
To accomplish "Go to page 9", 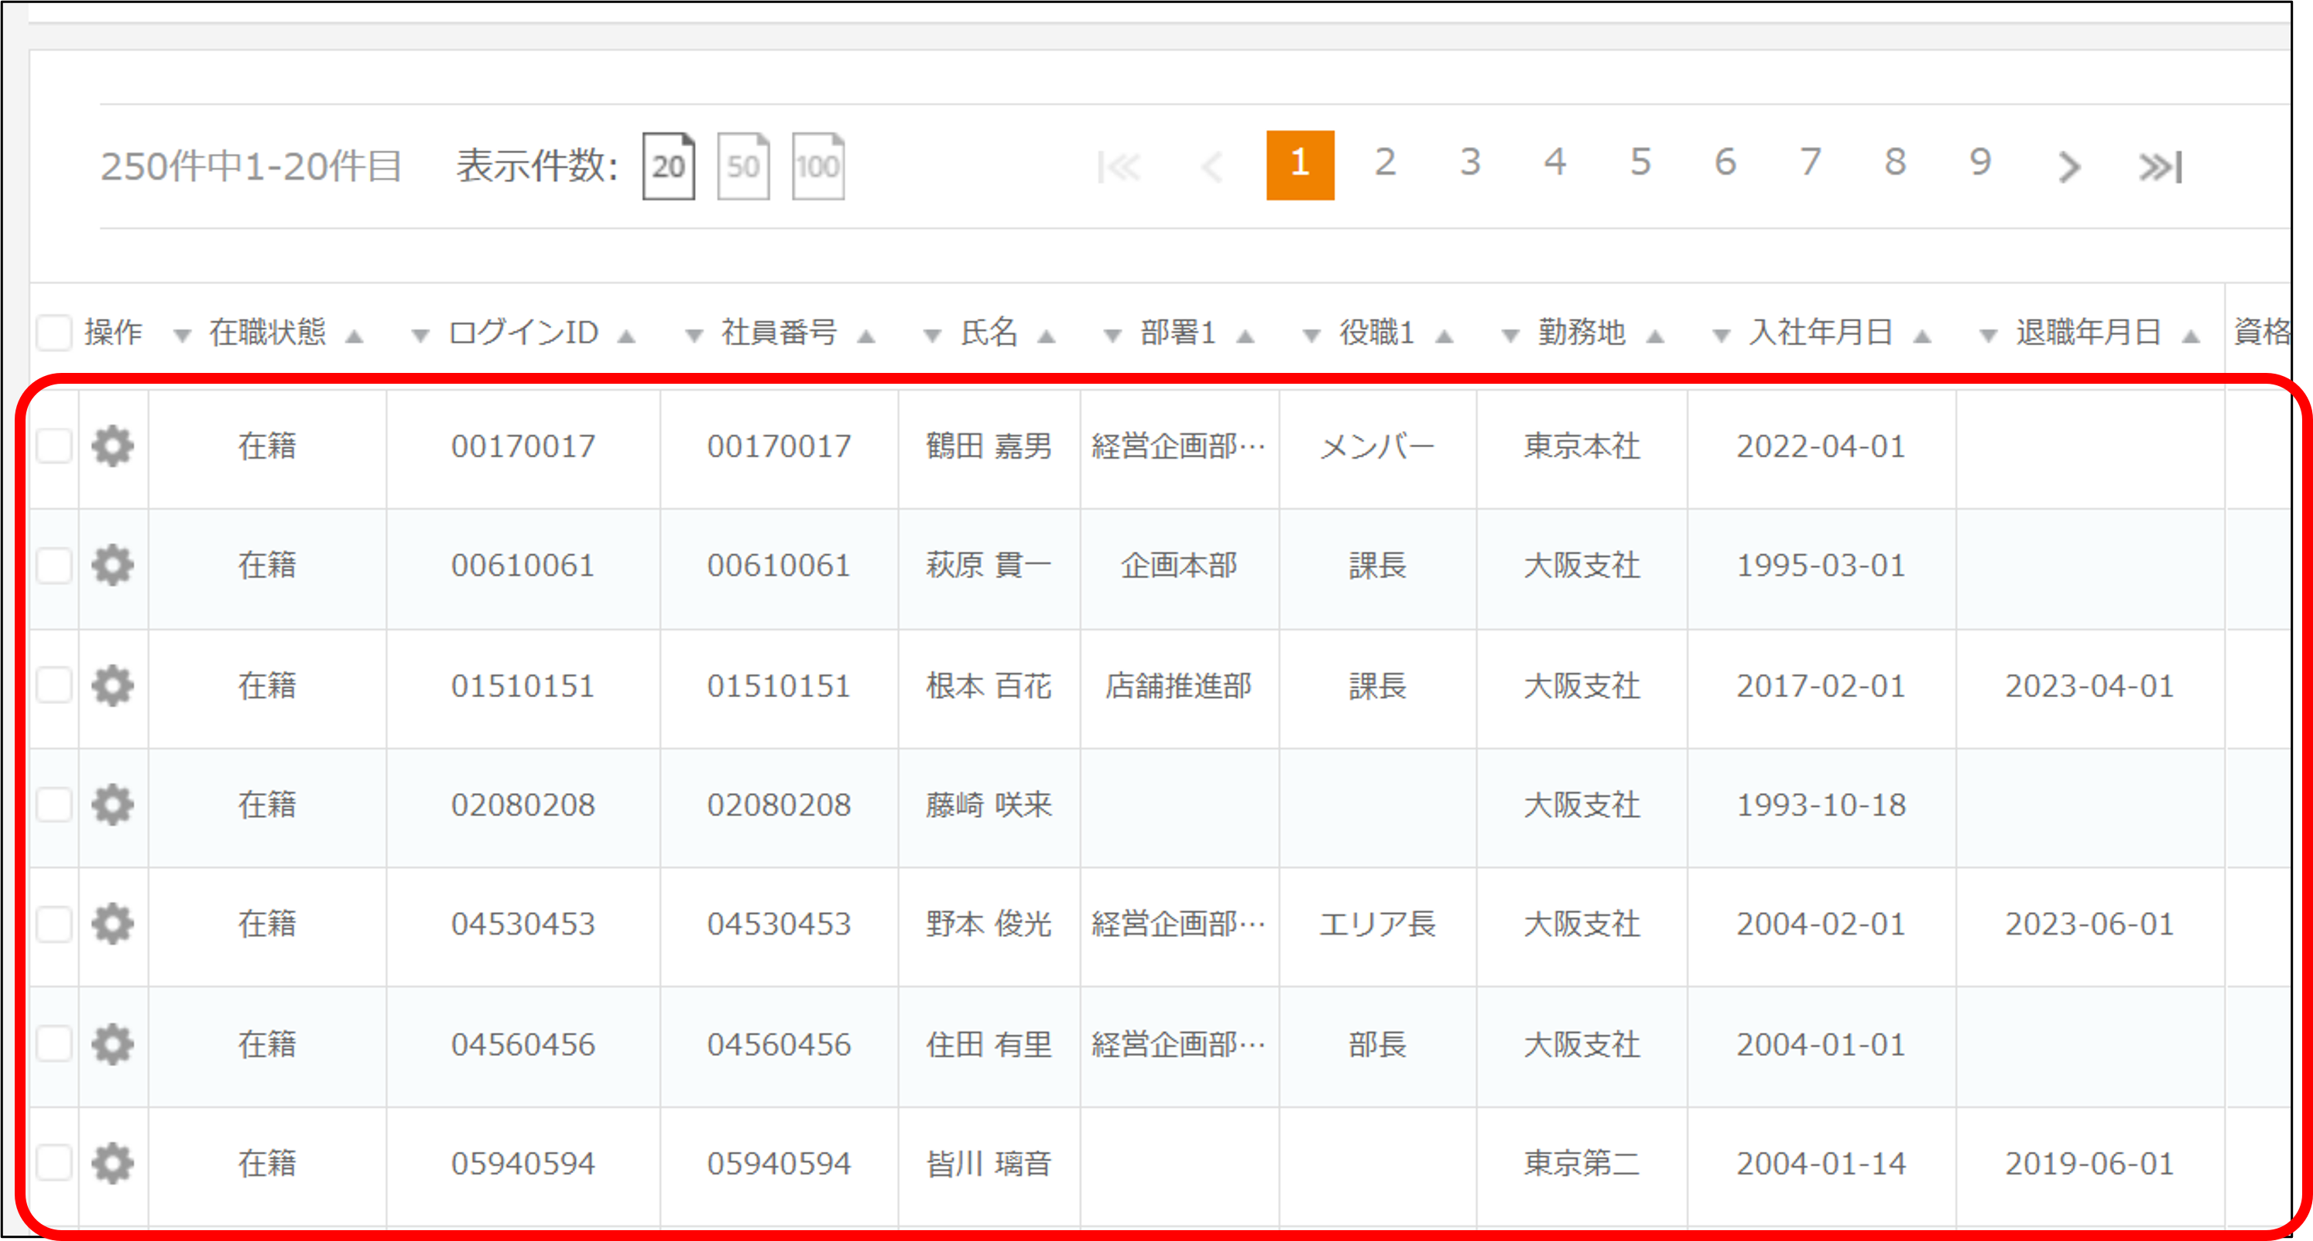I will [x=1980, y=163].
